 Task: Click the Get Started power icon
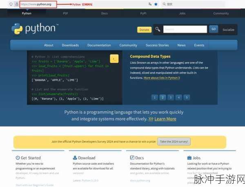click(x=18, y=158)
